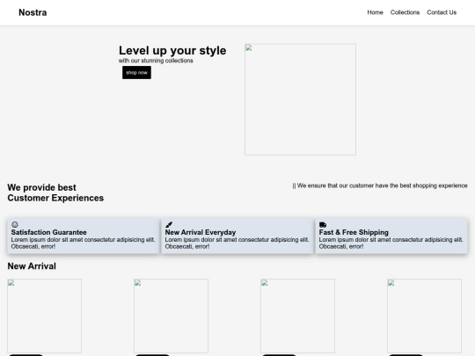Open the Contact Us navigation link

pos(442,12)
